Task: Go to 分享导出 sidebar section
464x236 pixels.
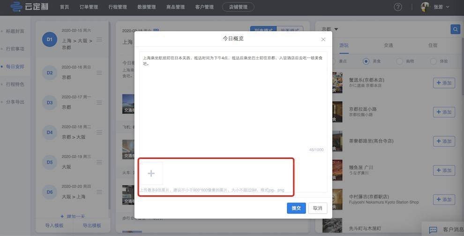Action: pos(15,102)
